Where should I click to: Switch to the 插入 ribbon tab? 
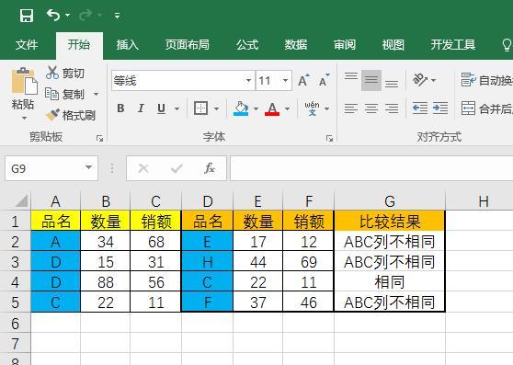click(128, 45)
